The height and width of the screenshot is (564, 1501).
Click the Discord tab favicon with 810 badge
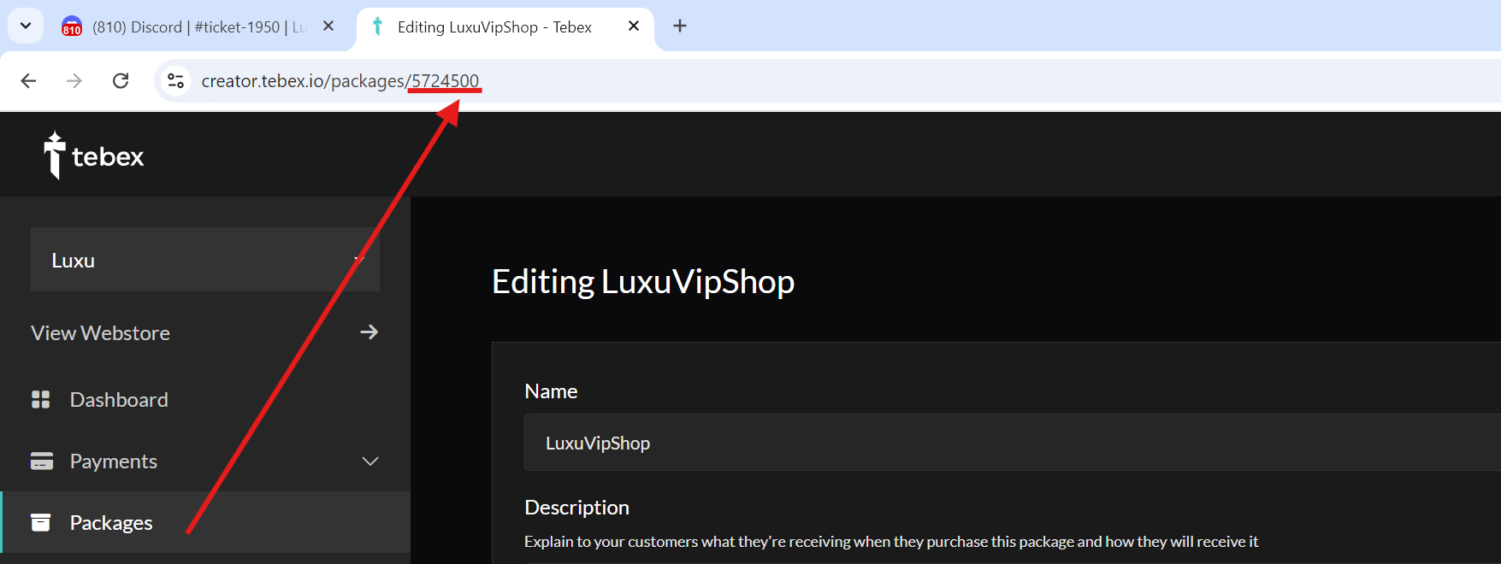pos(72,26)
